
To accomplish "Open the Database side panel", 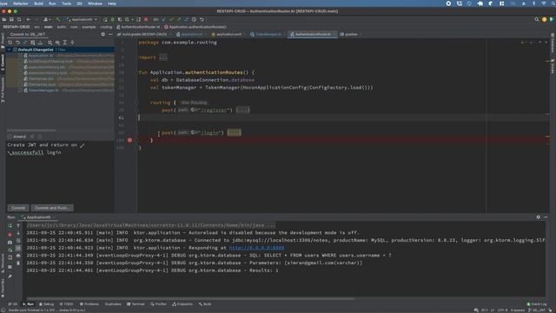I will [553, 43].
